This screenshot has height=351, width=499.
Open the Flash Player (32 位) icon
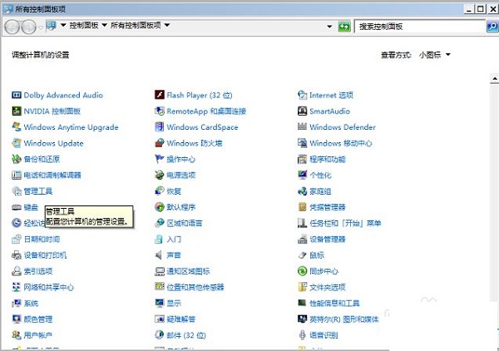[x=159, y=95]
